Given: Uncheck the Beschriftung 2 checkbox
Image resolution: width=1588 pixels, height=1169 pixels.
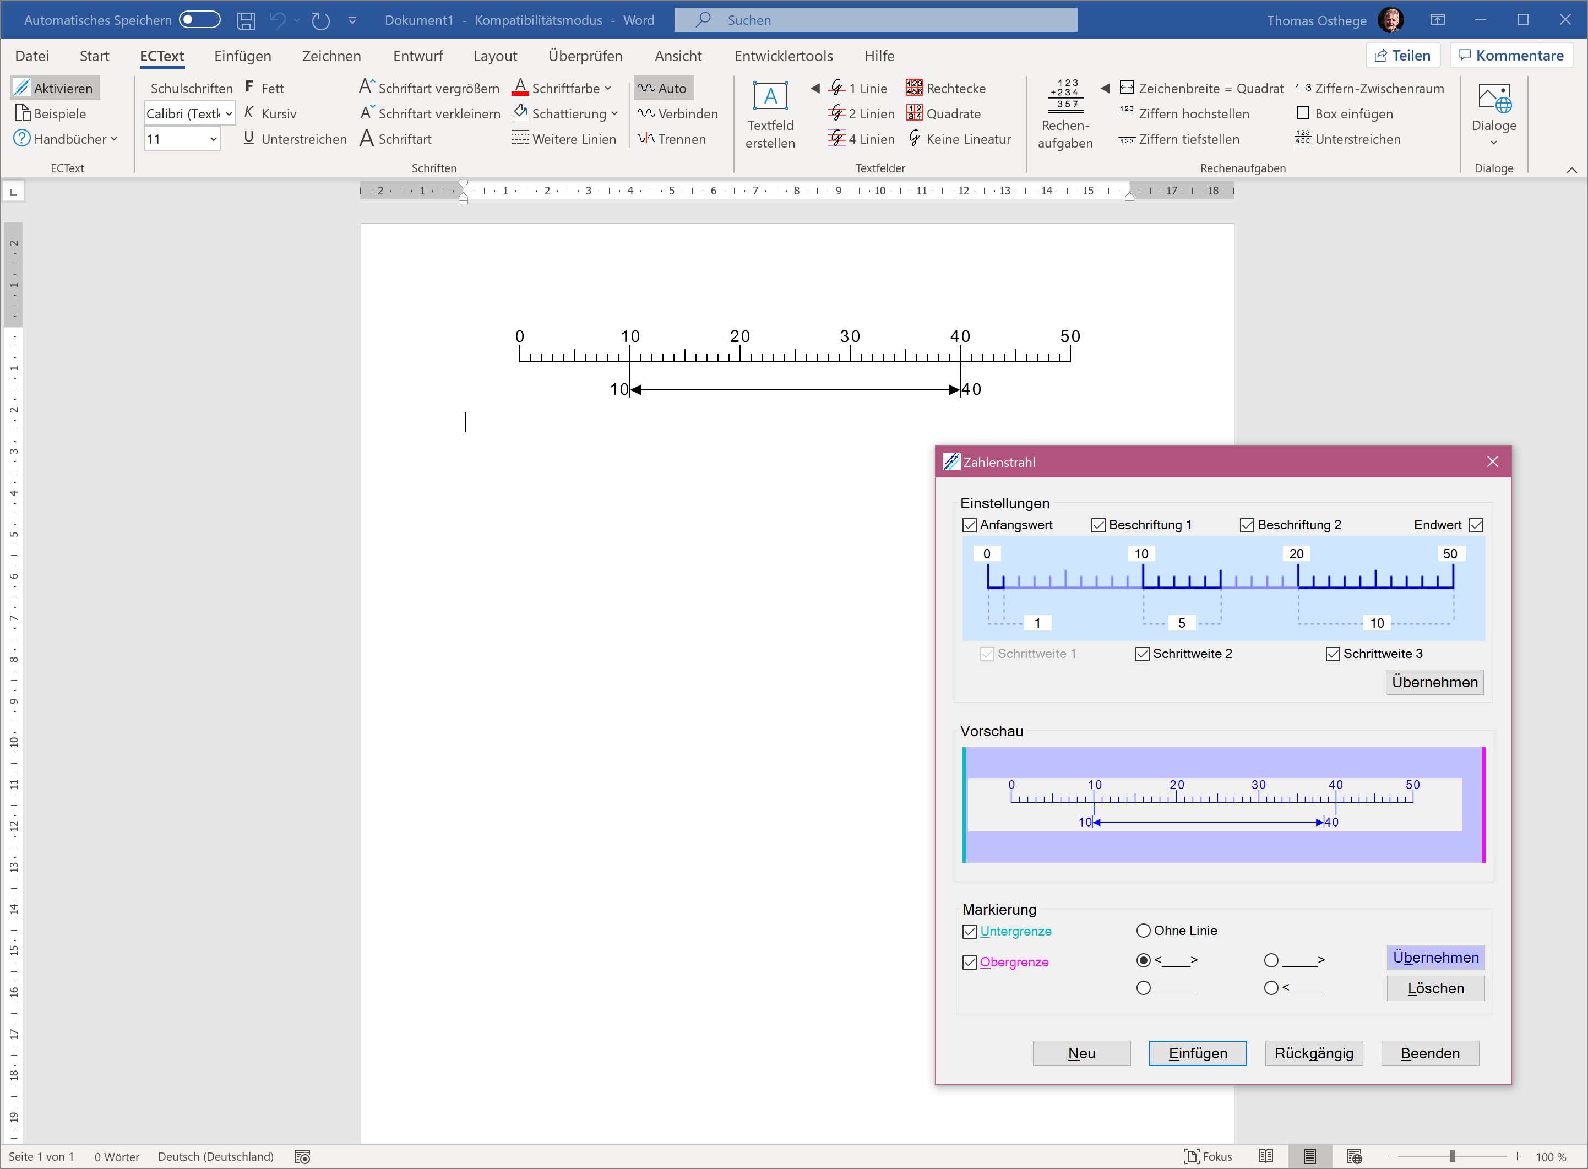Looking at the screenshot, I should [1247, 525].
